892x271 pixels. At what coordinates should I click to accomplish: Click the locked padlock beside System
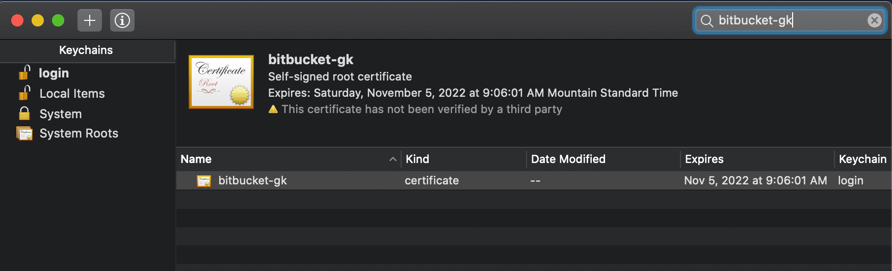pyautogui.click(x=24, y=113)
